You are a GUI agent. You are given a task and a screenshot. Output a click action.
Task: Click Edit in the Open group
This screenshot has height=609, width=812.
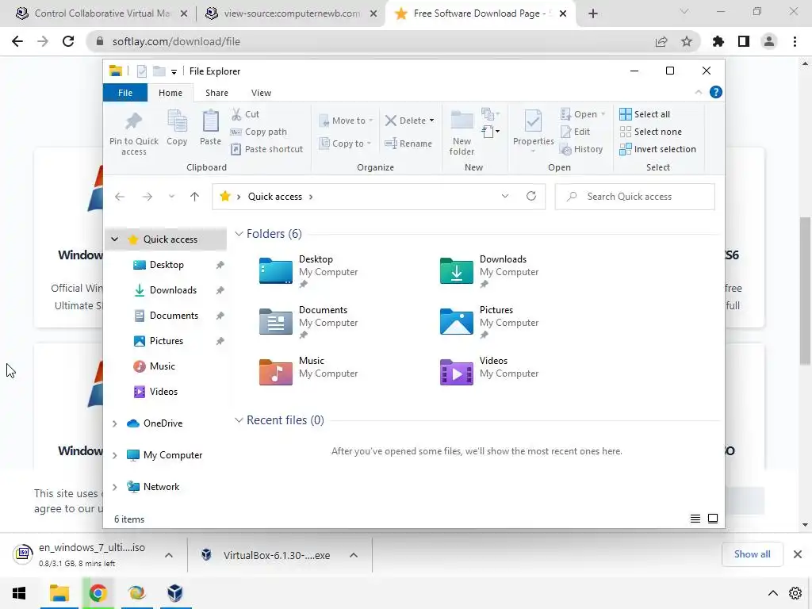click(576, 132)
